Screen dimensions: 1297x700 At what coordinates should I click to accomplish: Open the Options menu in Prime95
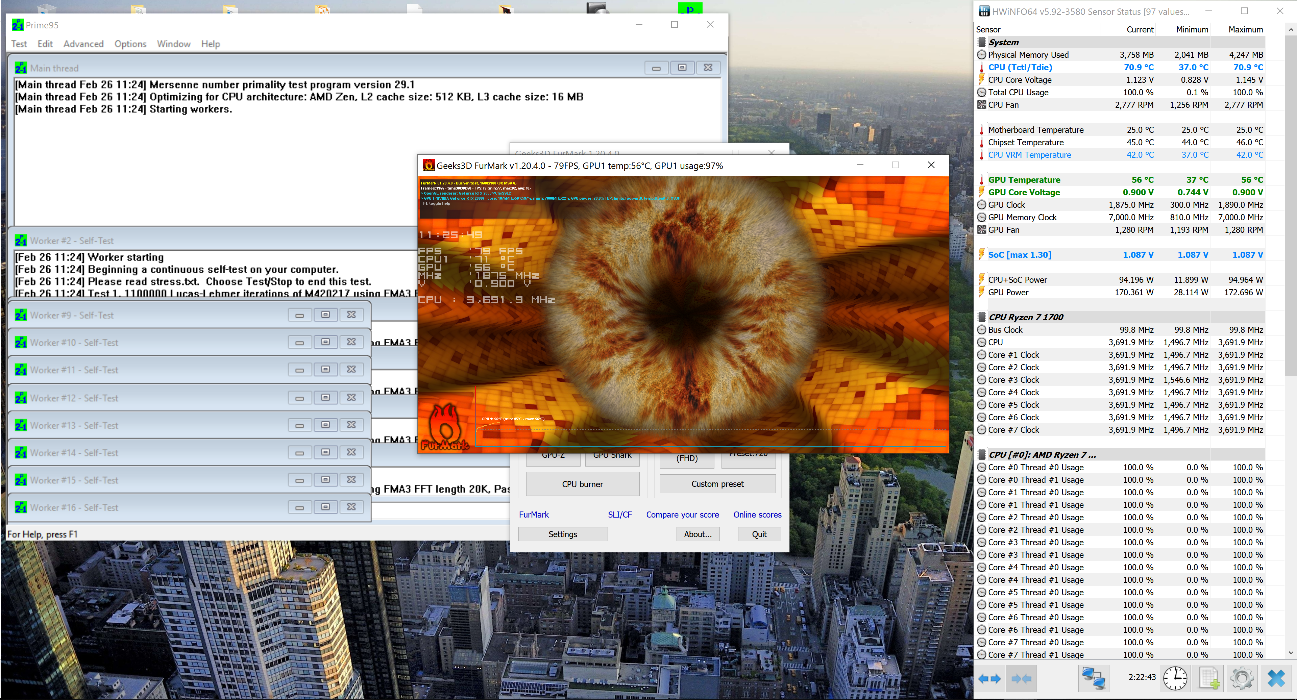130,44
